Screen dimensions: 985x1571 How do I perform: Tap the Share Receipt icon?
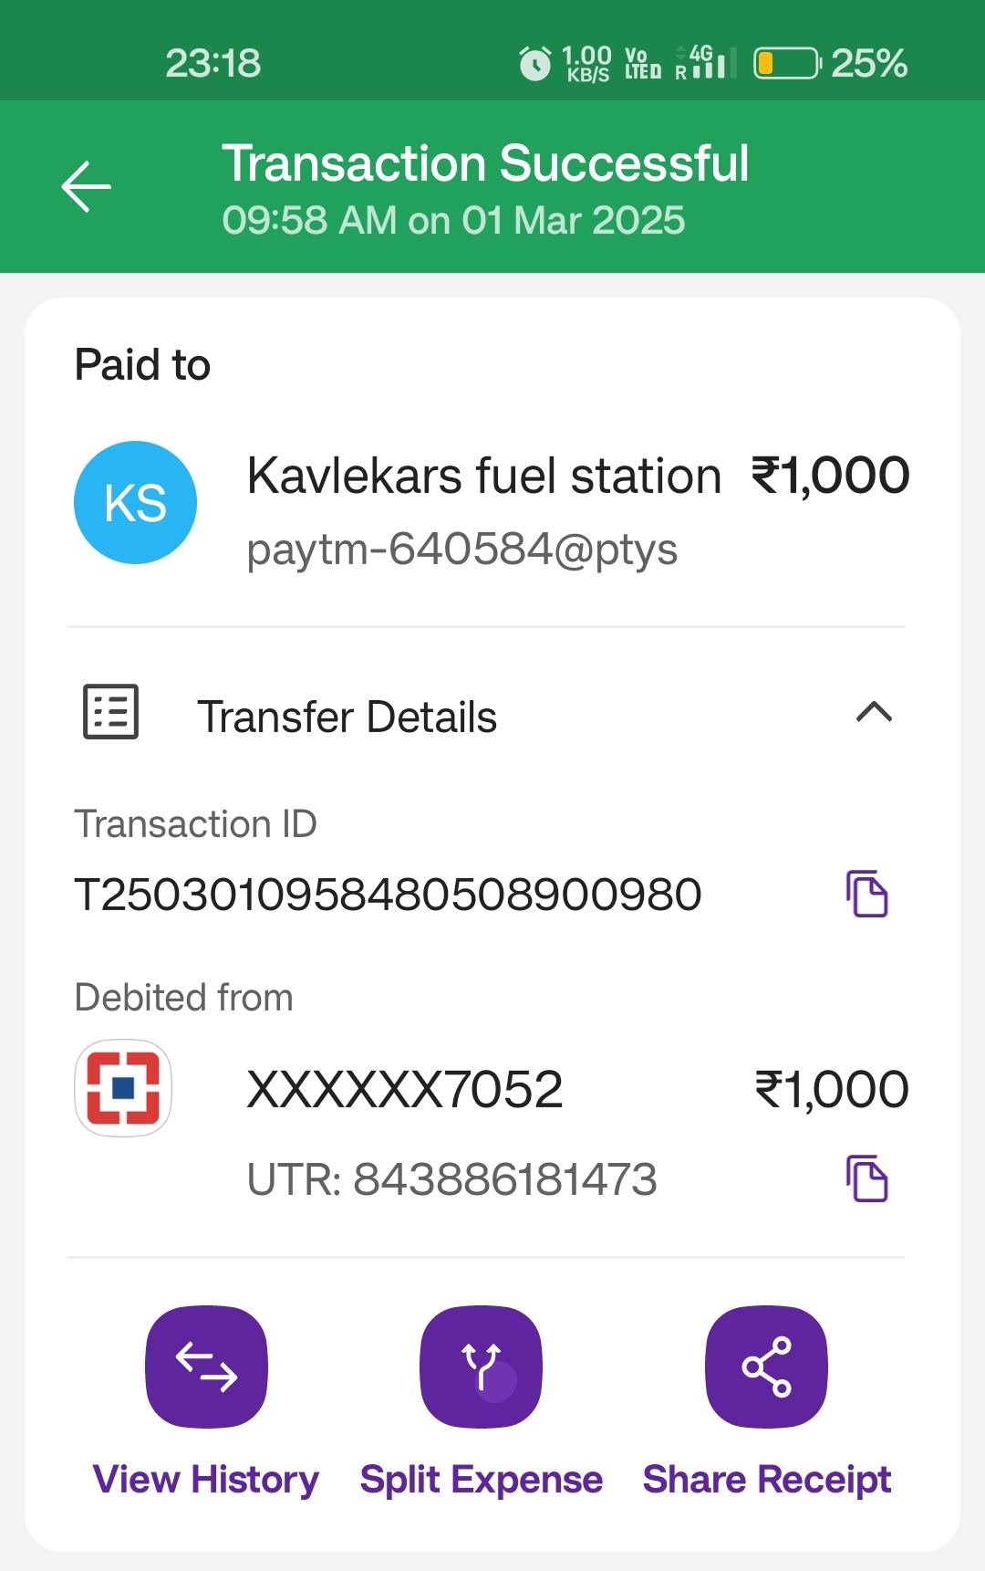pos(766,1367)
